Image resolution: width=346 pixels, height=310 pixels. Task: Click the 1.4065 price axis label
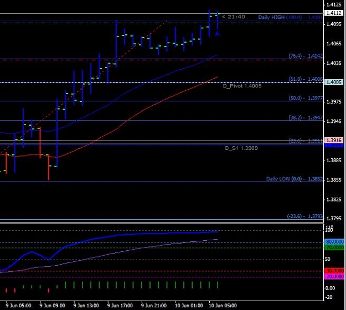point(334,44)
